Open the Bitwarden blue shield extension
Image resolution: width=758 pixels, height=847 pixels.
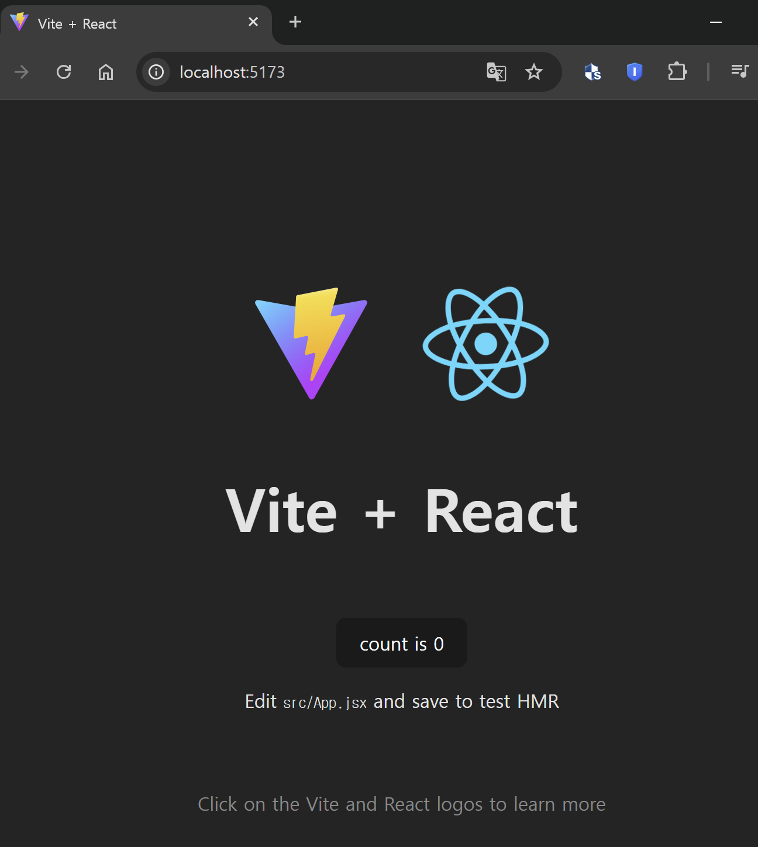pyautogui.click(x=635, y=72)
